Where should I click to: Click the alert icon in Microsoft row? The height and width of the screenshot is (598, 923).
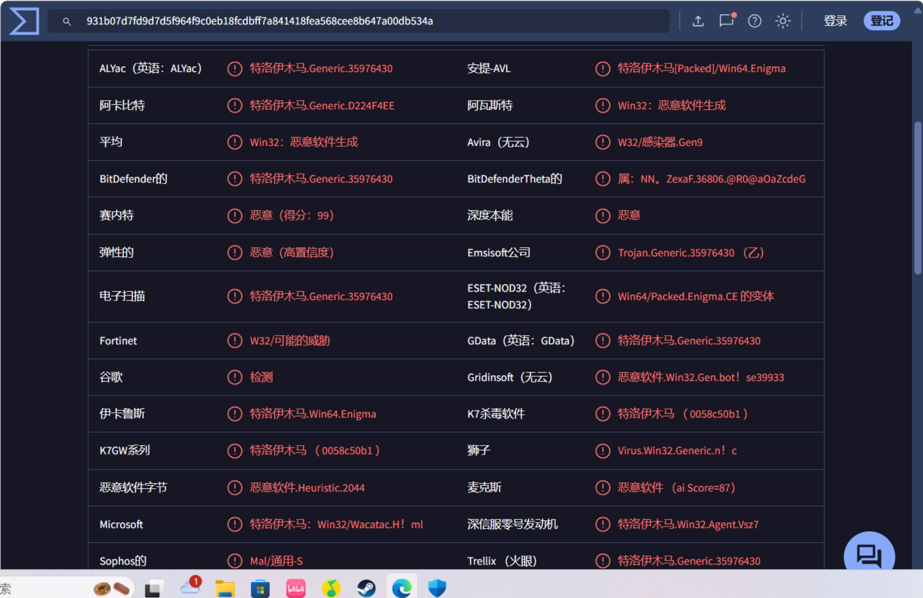click(x=235, y=524)
